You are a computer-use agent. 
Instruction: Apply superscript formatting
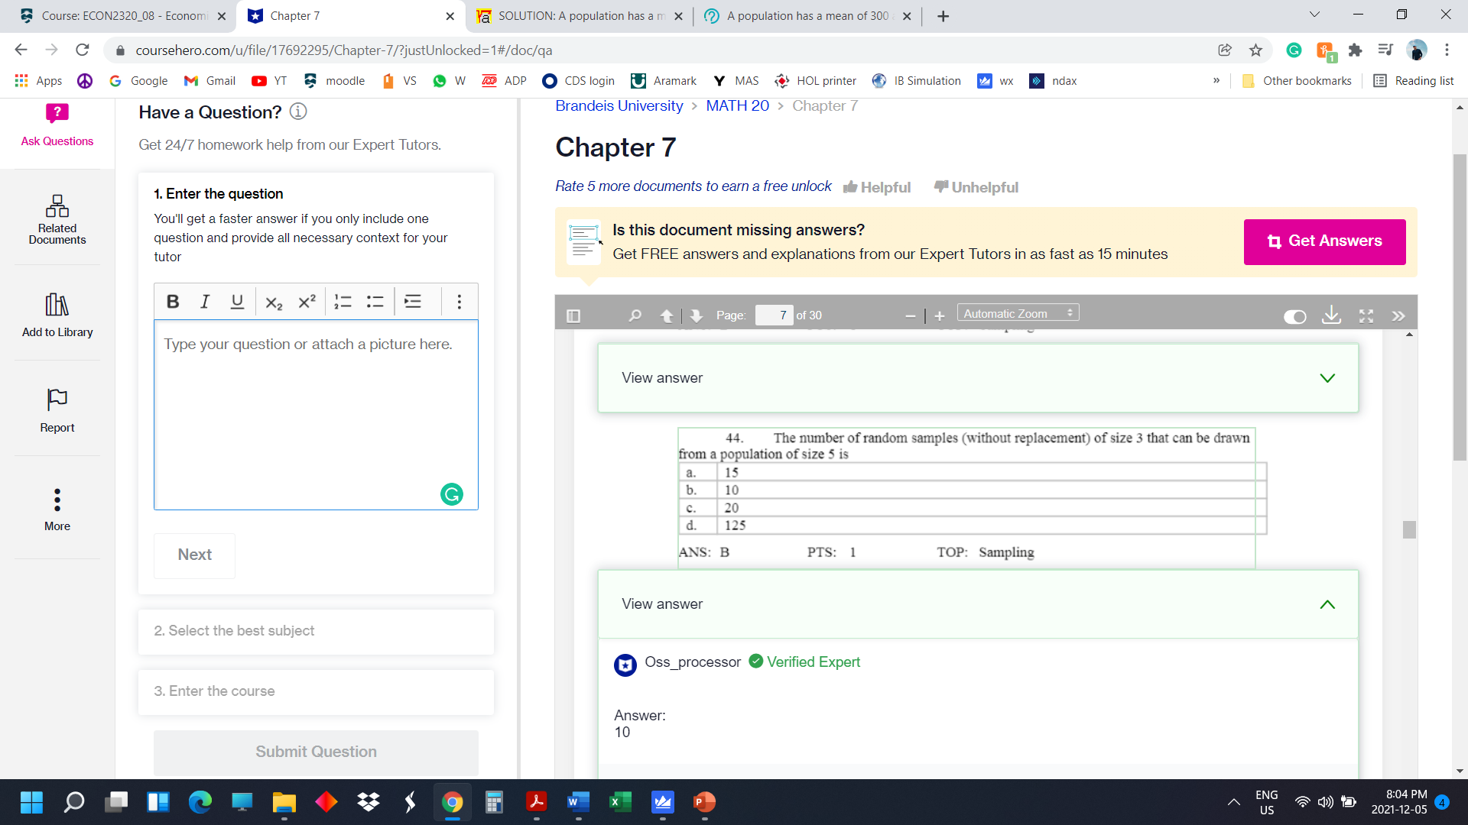coord(306,301)
